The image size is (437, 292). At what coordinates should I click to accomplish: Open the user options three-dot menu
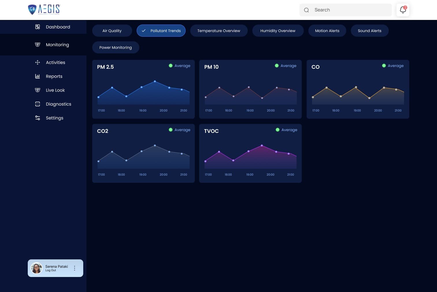click(x=75, y=268)
